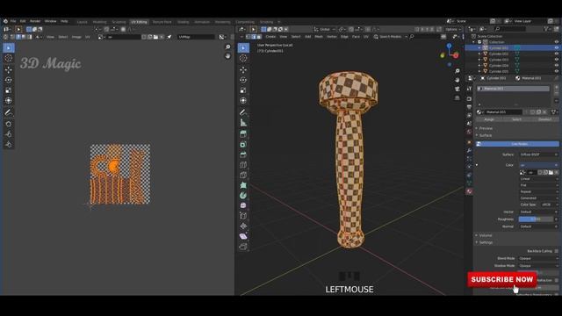Click the Deselect button in material panel

(x=544, y=119)
